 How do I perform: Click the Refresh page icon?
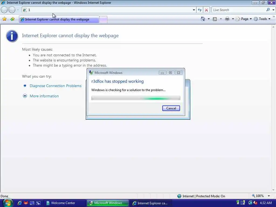coord(200,10)
